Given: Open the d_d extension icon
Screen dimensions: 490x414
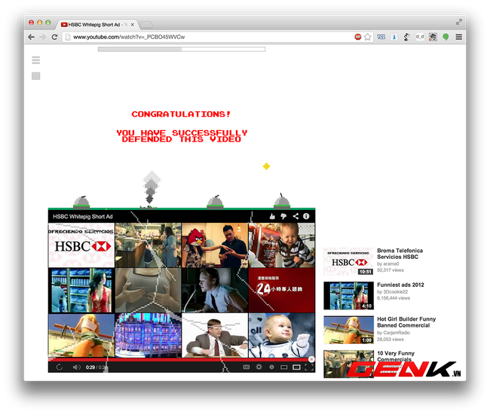Looking at the screenshot, I should pos(420,37).
